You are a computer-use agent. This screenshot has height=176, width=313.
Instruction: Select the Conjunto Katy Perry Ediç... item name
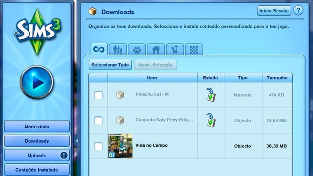pos(164,120)
